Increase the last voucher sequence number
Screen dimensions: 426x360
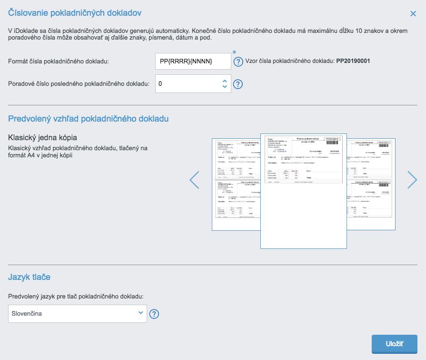tap(225, 81)
